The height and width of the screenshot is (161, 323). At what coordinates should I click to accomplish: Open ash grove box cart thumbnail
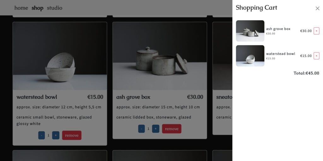(x=250, y=31)
